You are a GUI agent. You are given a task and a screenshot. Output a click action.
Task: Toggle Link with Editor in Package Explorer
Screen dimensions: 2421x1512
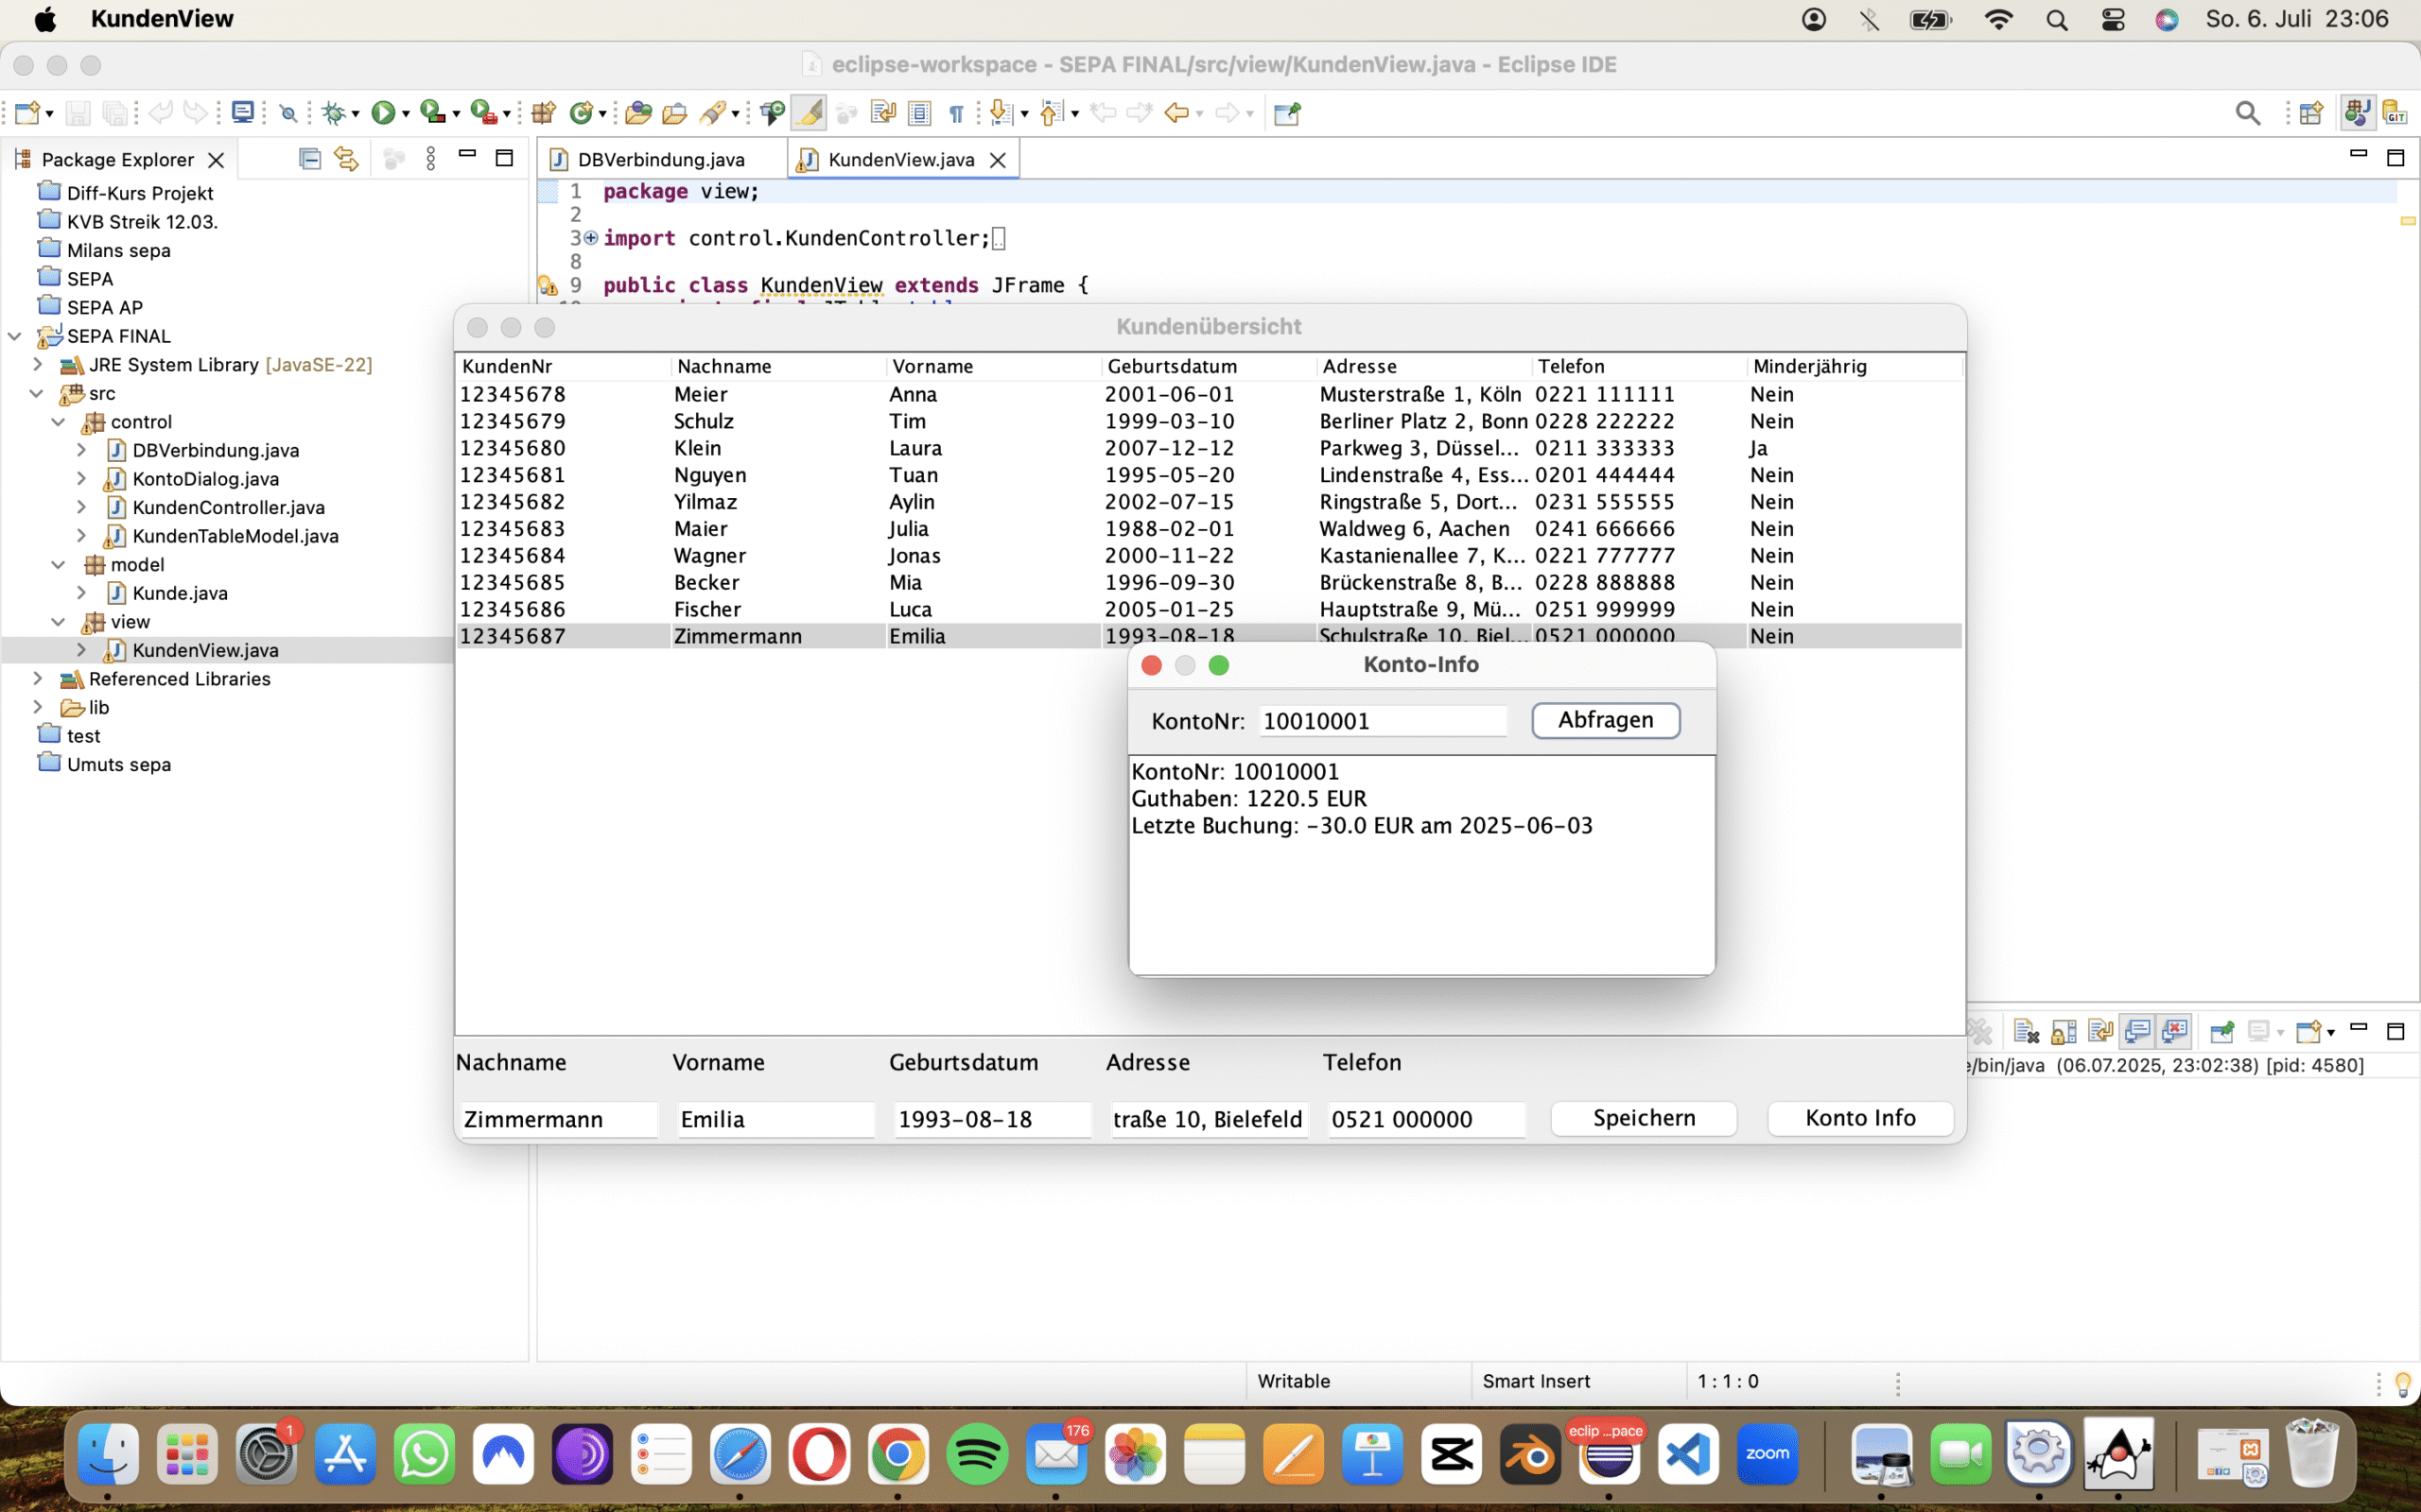pyautogui.click(x=346, y=159)
